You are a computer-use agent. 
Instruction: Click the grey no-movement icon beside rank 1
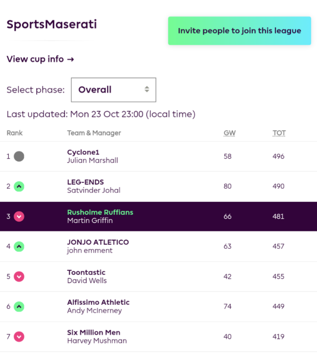(x=19, y=156)
